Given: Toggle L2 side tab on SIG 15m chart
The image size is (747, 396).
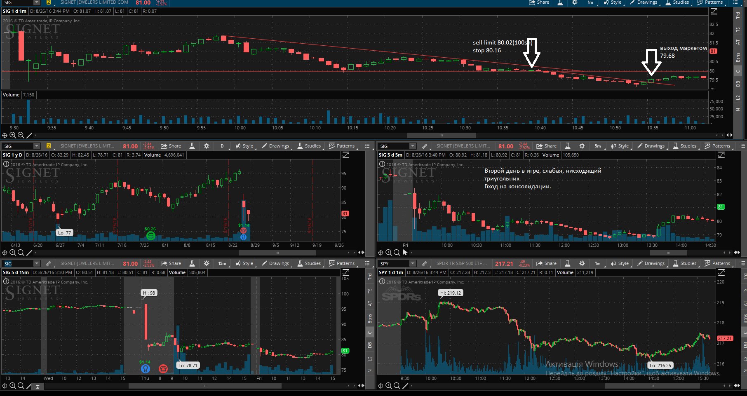Looking at the screenshot, I should pos(370,359).
